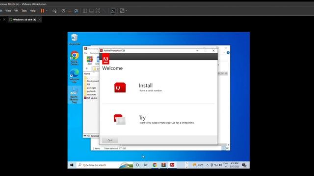Open the stretch guest dropdown arrow
Screen dimensions: 314x176
pos(127,11)
